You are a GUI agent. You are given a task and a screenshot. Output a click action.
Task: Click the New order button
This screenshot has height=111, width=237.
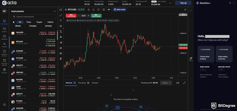(120, 10)
